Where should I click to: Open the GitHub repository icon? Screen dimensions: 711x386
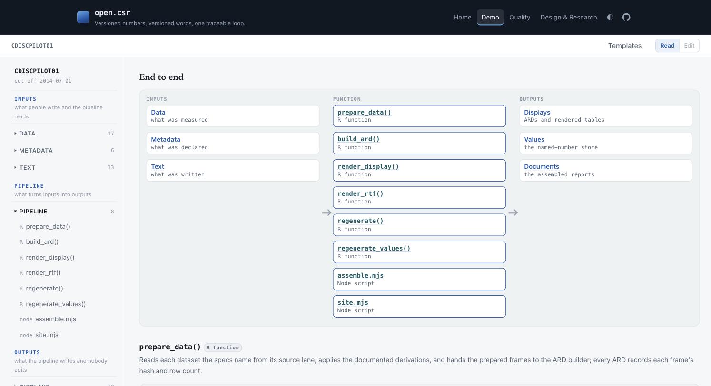(x=626, y=17)
